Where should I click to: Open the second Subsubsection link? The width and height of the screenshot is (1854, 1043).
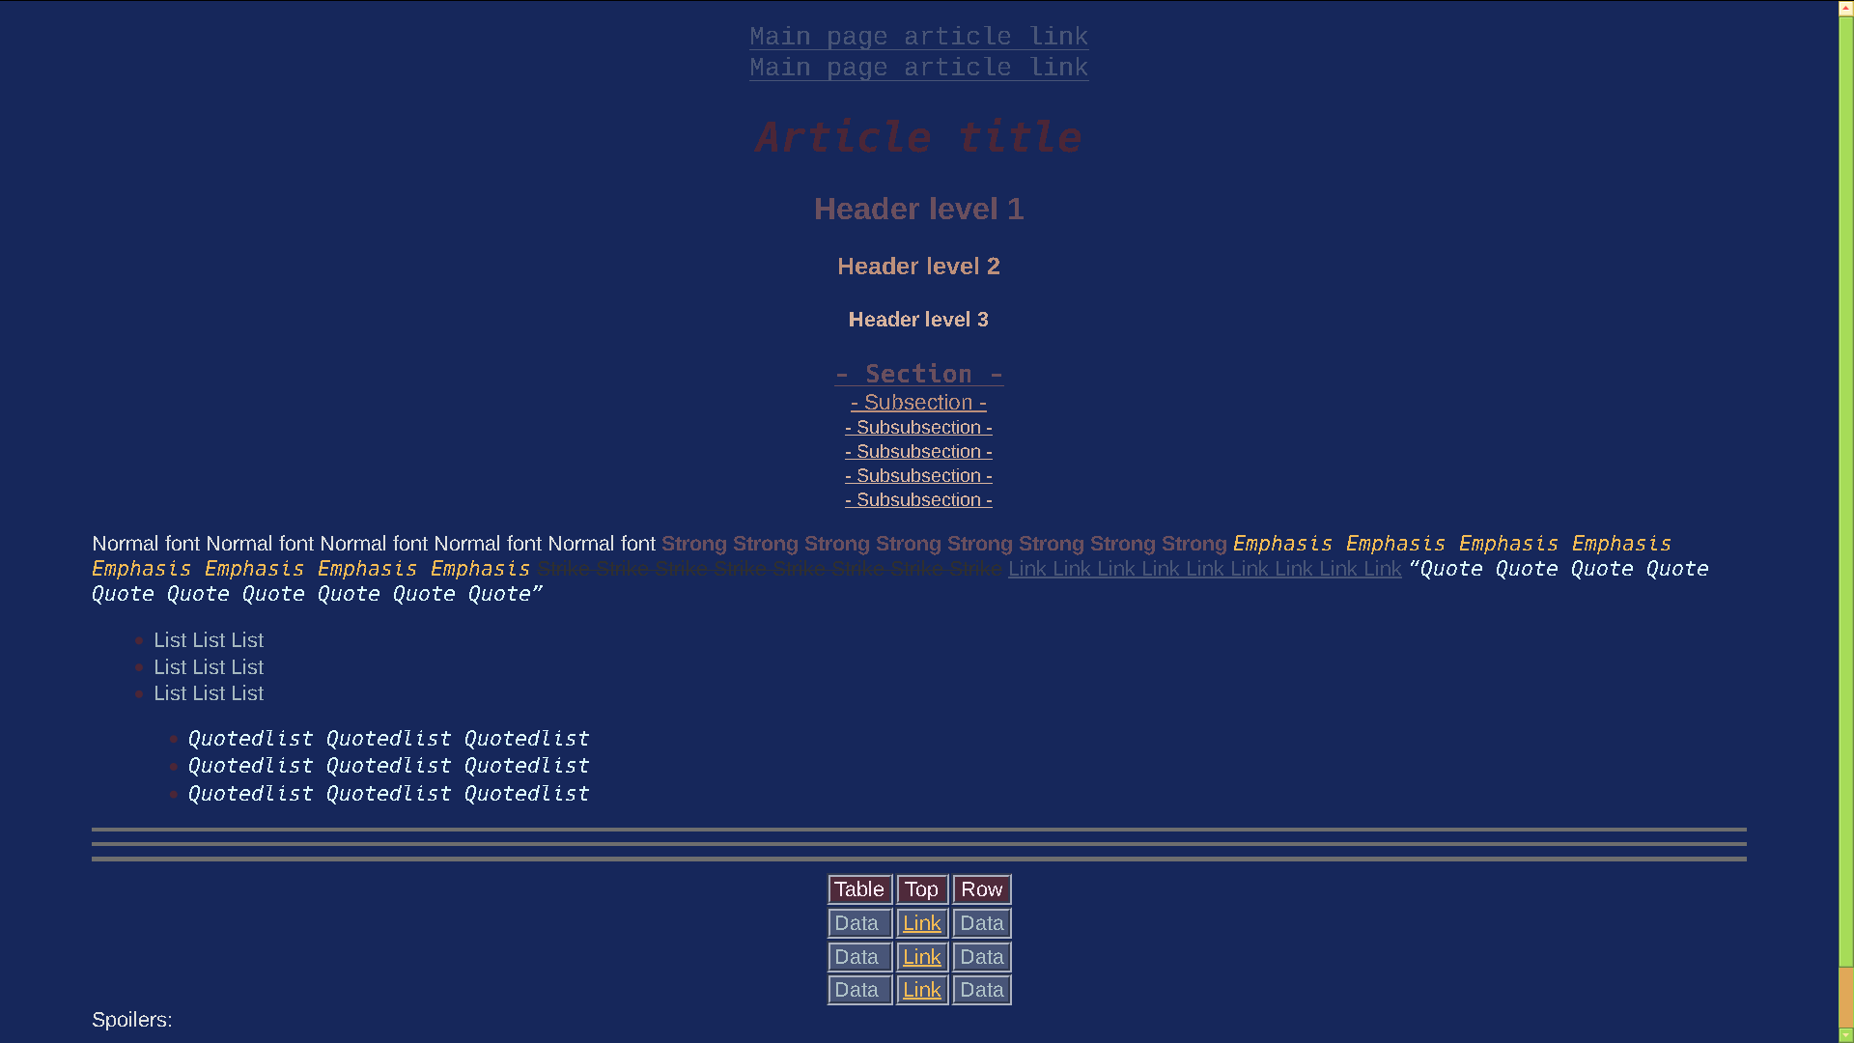918,451
